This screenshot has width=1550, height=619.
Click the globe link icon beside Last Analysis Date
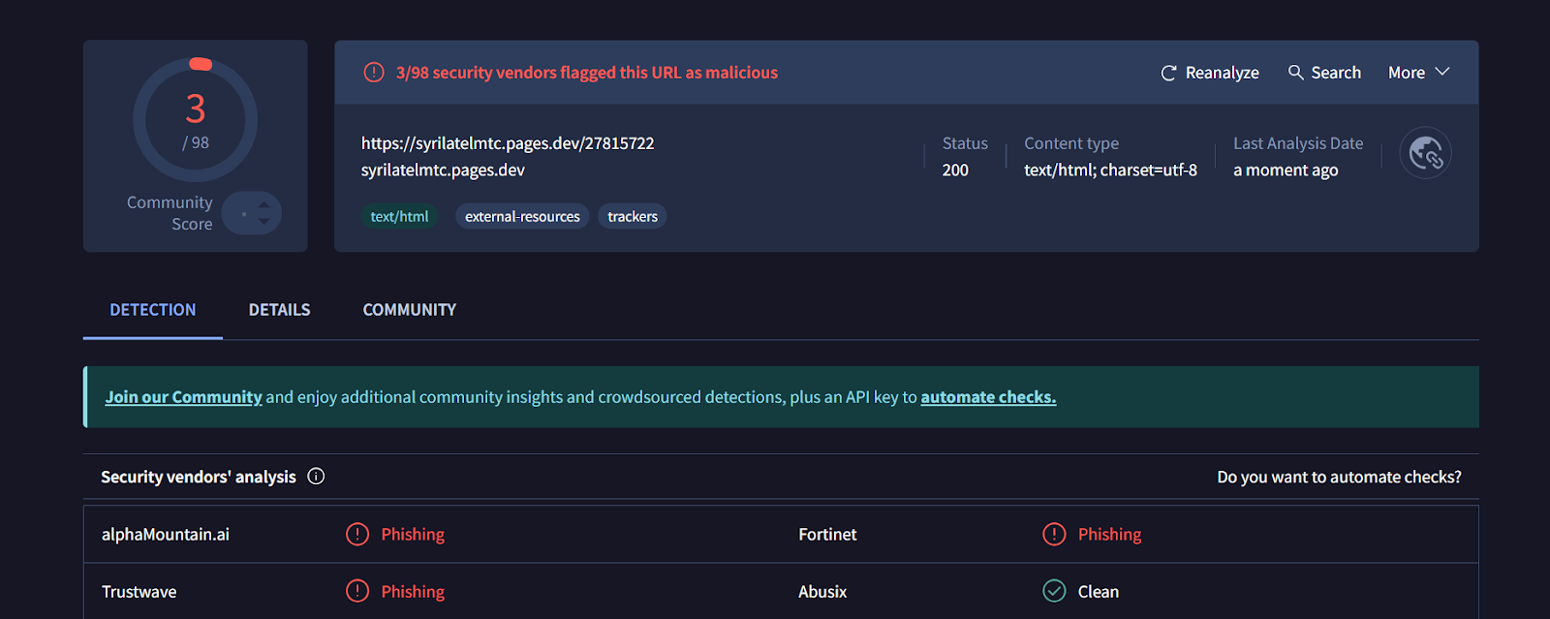pyautogui.click(x=1425, y=153)
